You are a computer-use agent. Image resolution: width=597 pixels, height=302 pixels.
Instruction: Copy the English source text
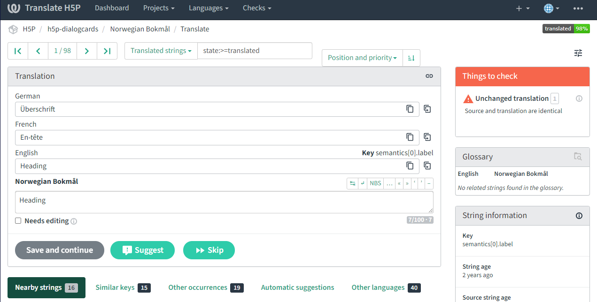(x=410, y=166)
